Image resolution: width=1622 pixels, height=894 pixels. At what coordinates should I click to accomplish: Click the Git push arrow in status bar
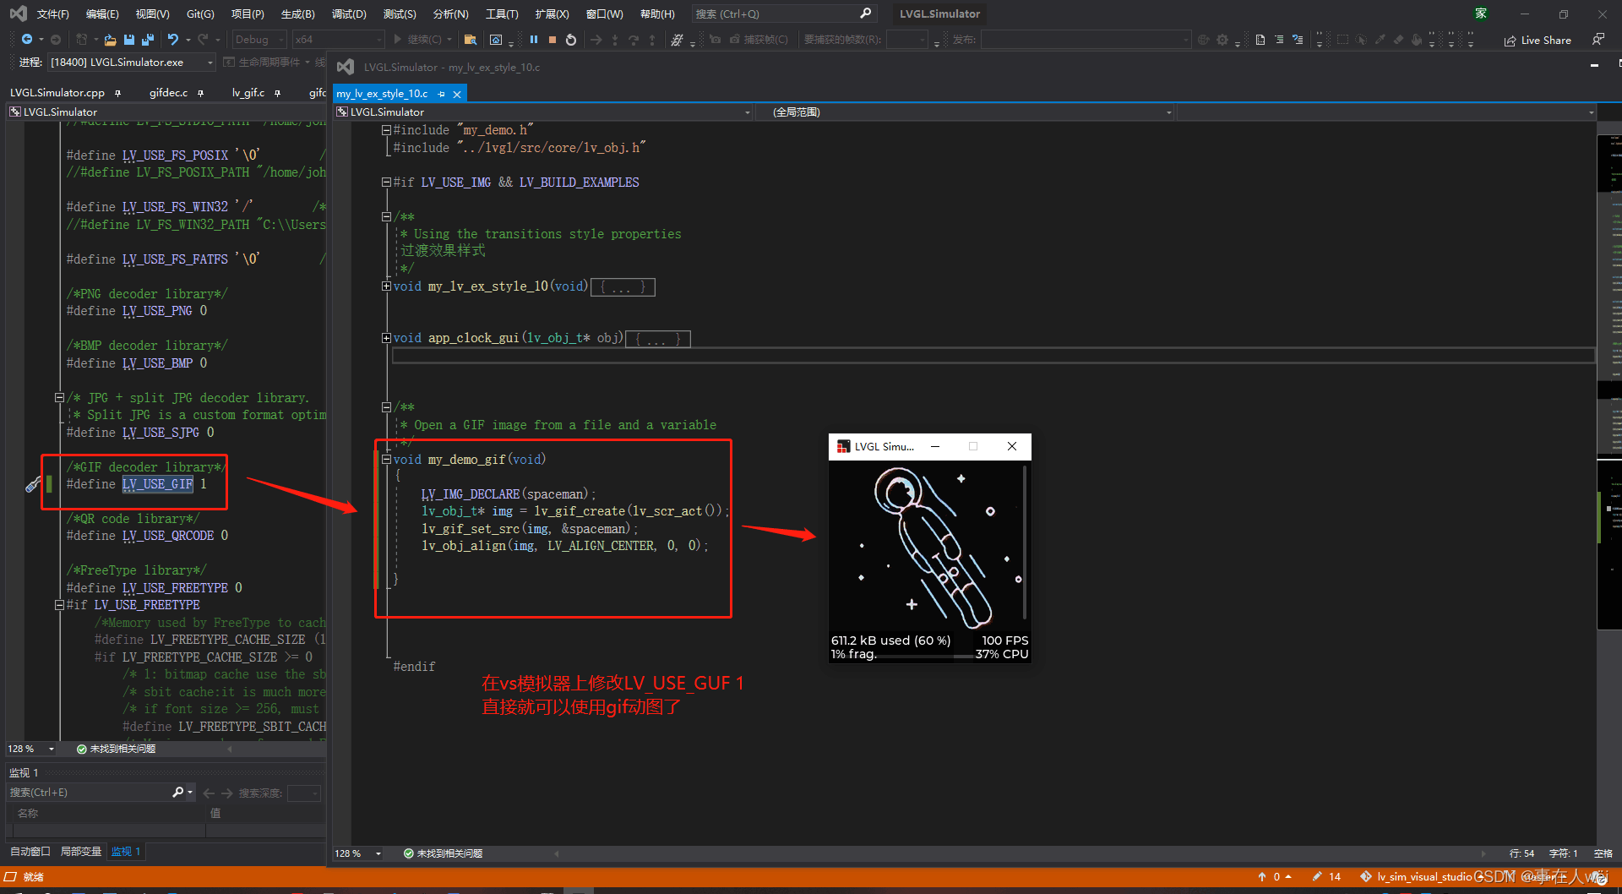point(1262,876)
